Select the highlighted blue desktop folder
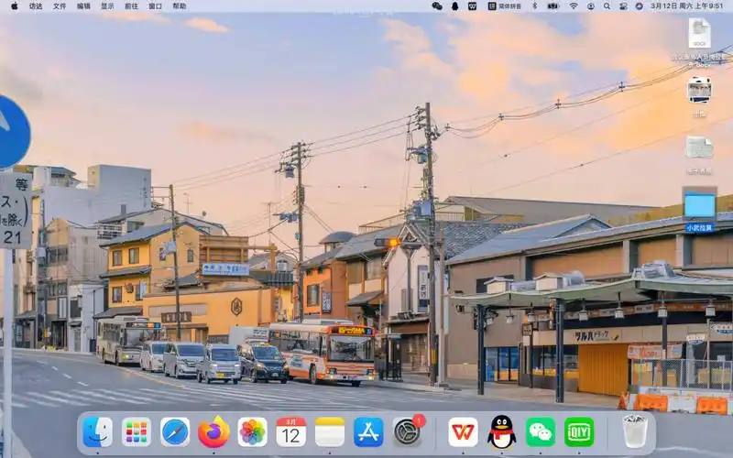The image size is (733, 458). coord(699,205)
